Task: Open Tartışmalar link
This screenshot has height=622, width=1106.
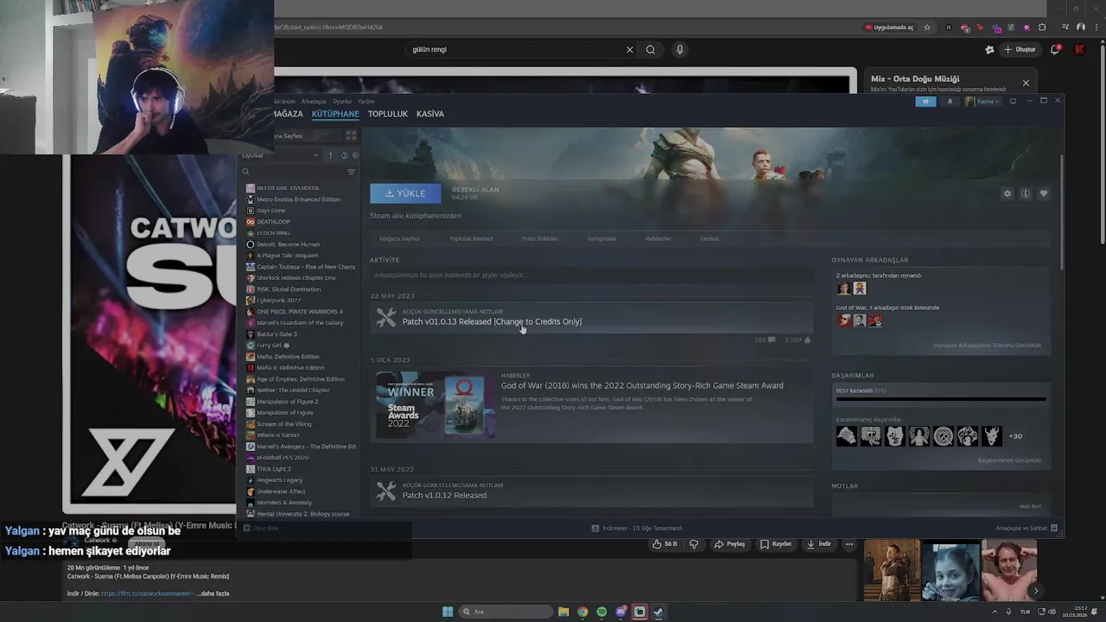Action: (x=601, y=238)
